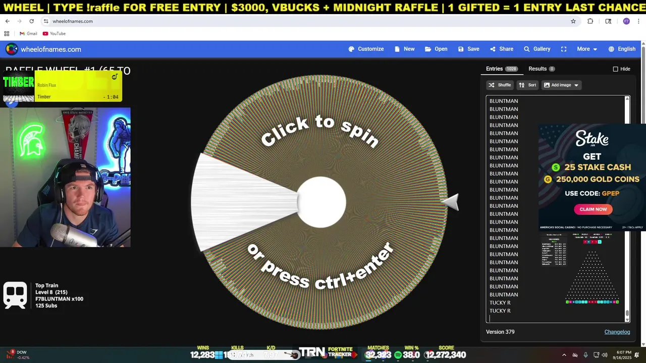Viewport: 646px width, 363px height.
Task: Expand the Add image dropdown
Action: coord(561,85)
